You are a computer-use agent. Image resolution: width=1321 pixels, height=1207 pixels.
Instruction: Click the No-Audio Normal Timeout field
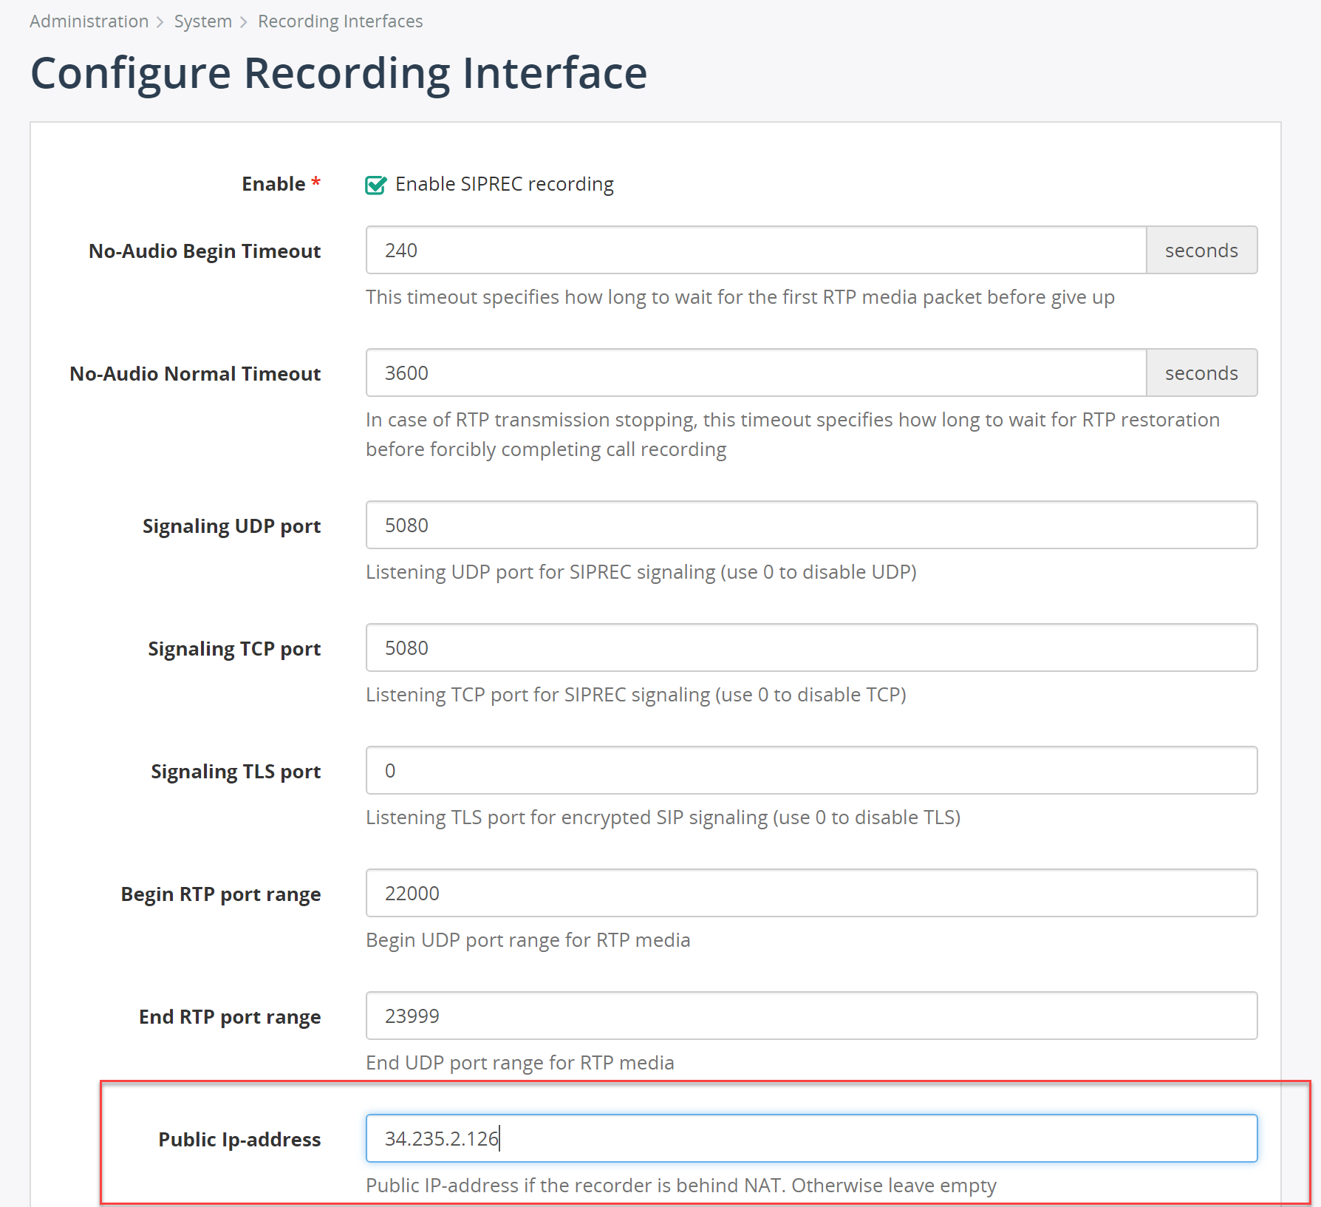(756, 373)
